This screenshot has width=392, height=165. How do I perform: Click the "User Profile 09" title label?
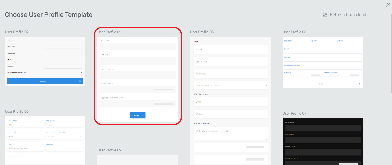[x=109, y=150]
